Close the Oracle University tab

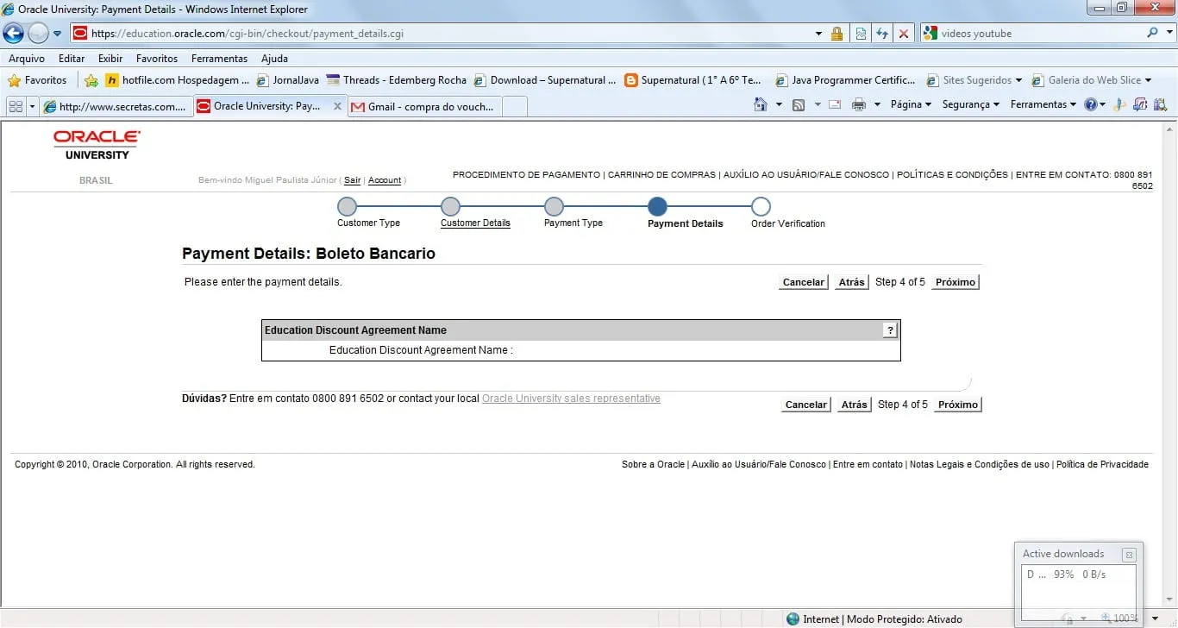click(336, 107)
